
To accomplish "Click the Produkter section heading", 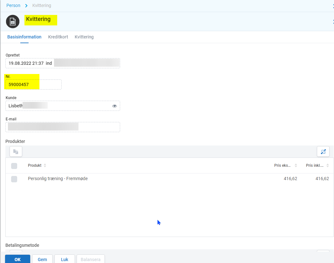I will tap(15, 141).
